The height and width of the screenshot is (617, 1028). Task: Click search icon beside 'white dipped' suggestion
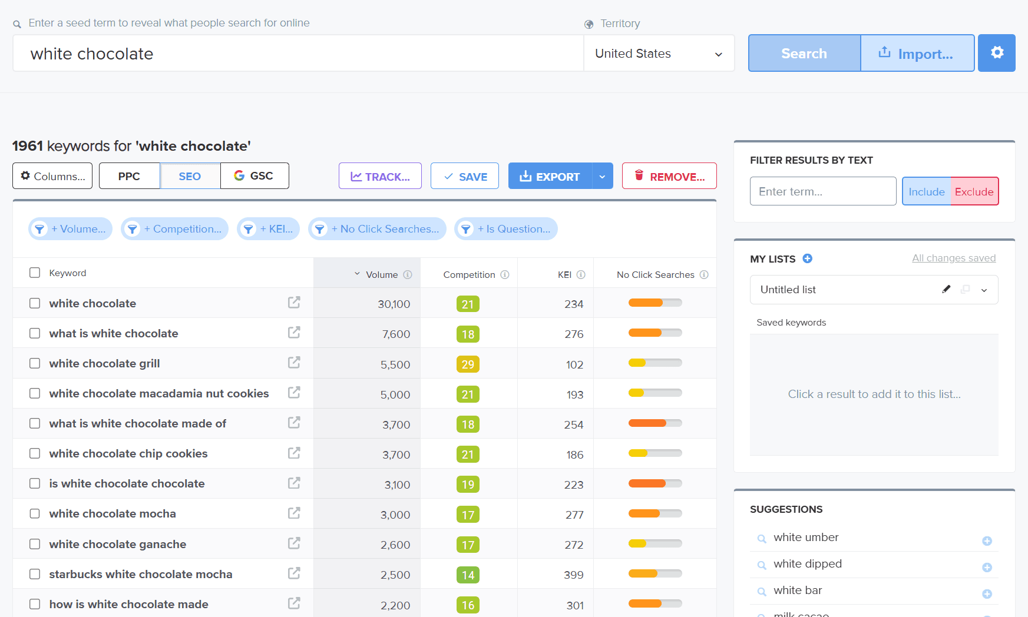tap(762, 565)
